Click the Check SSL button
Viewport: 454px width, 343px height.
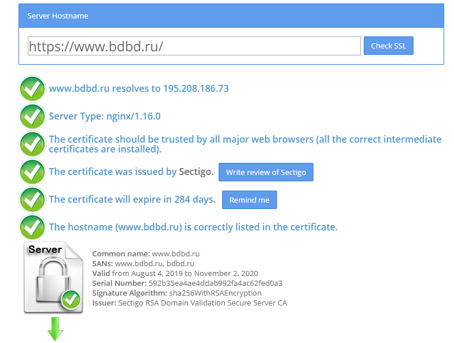[388, 46]
